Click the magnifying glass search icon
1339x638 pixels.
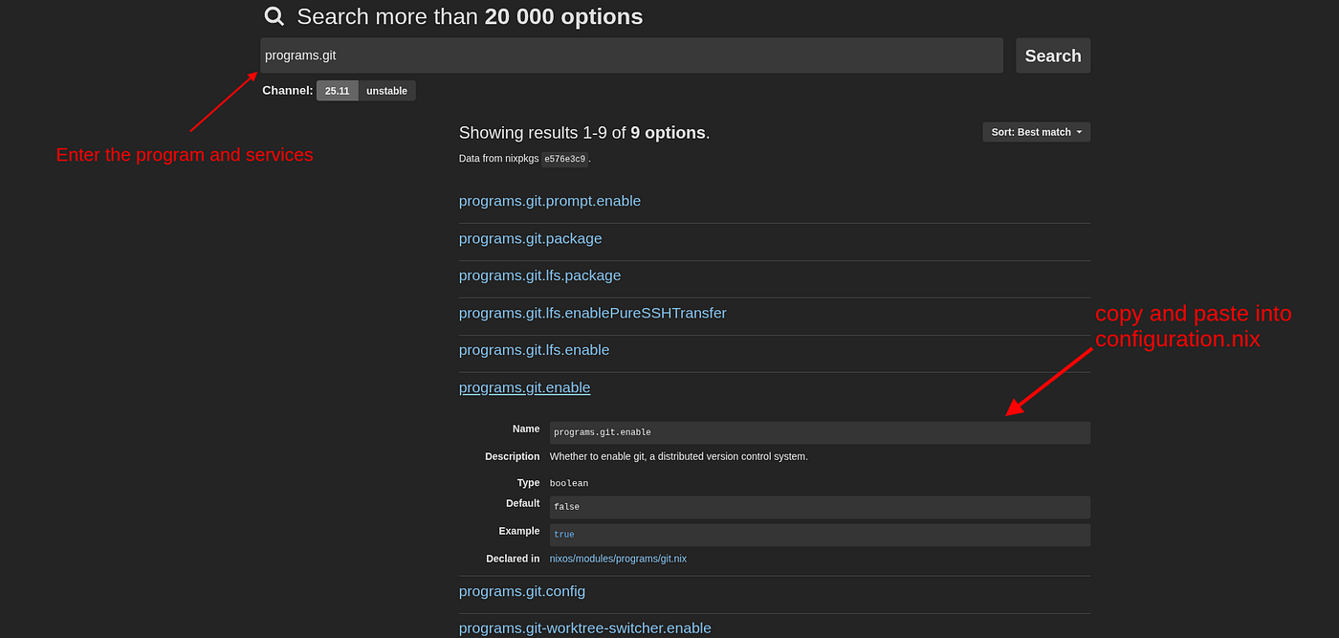(x=274, y=16)
